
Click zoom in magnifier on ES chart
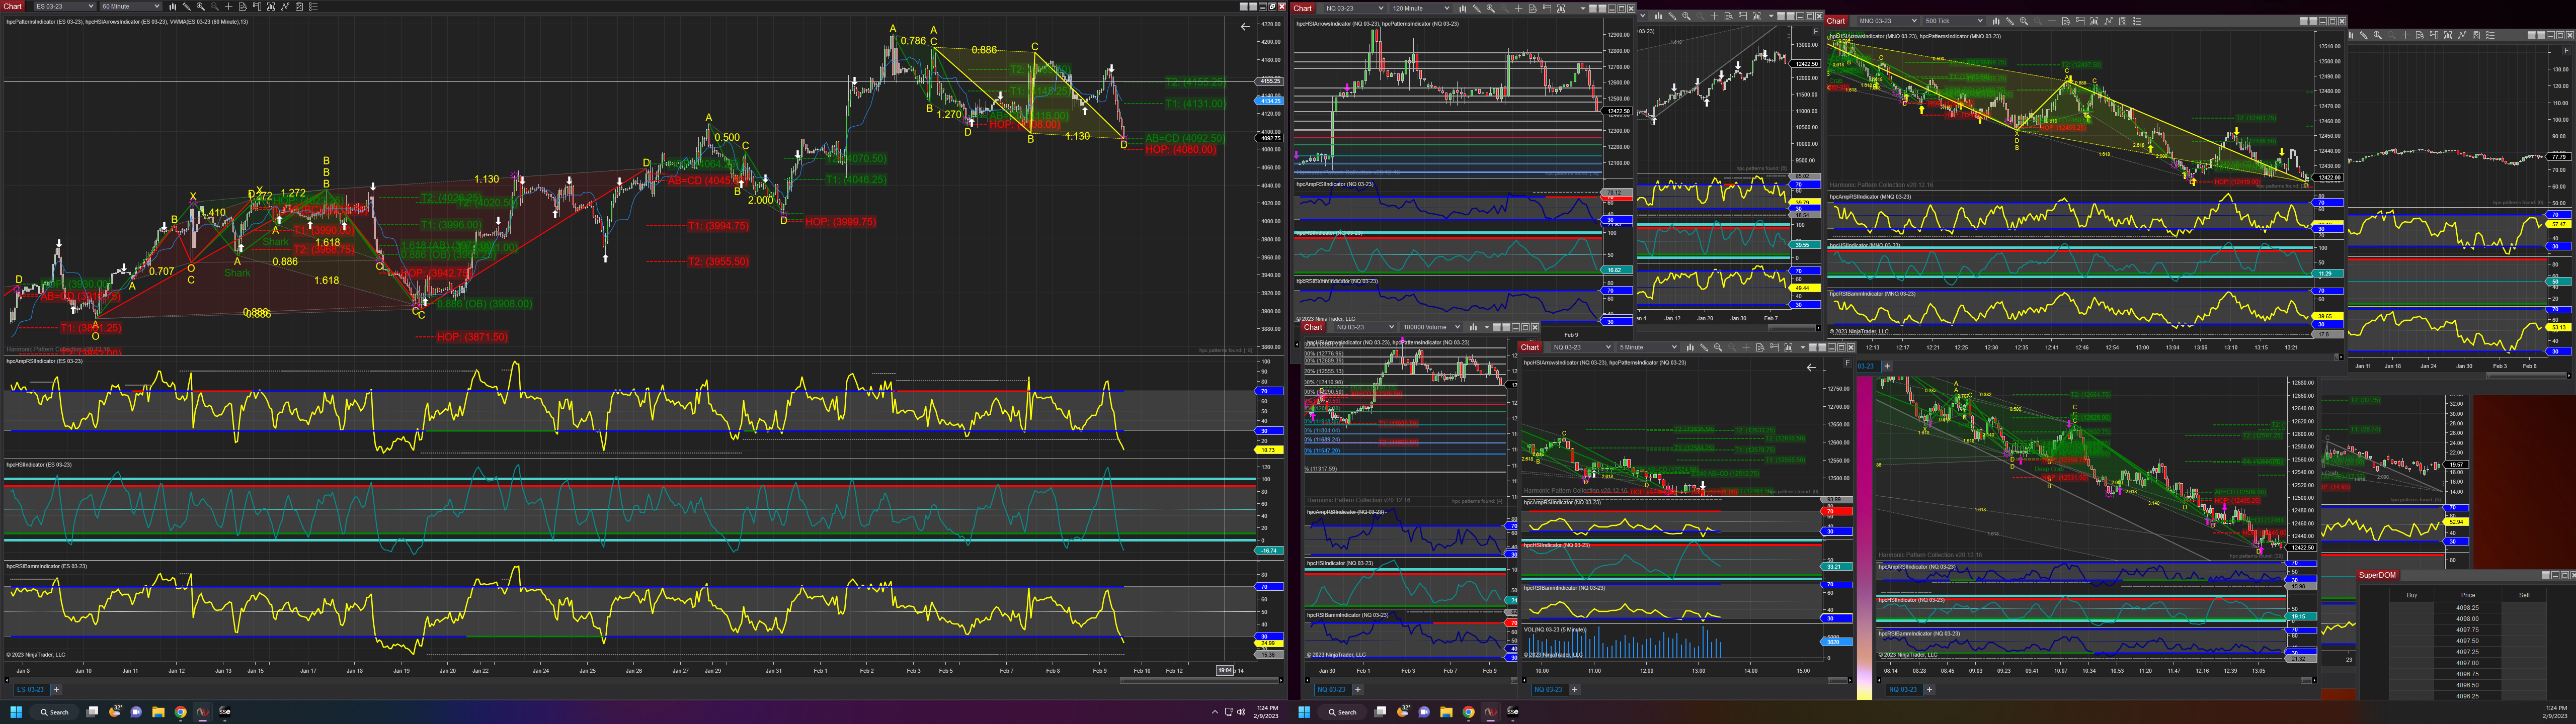point(201,6)
